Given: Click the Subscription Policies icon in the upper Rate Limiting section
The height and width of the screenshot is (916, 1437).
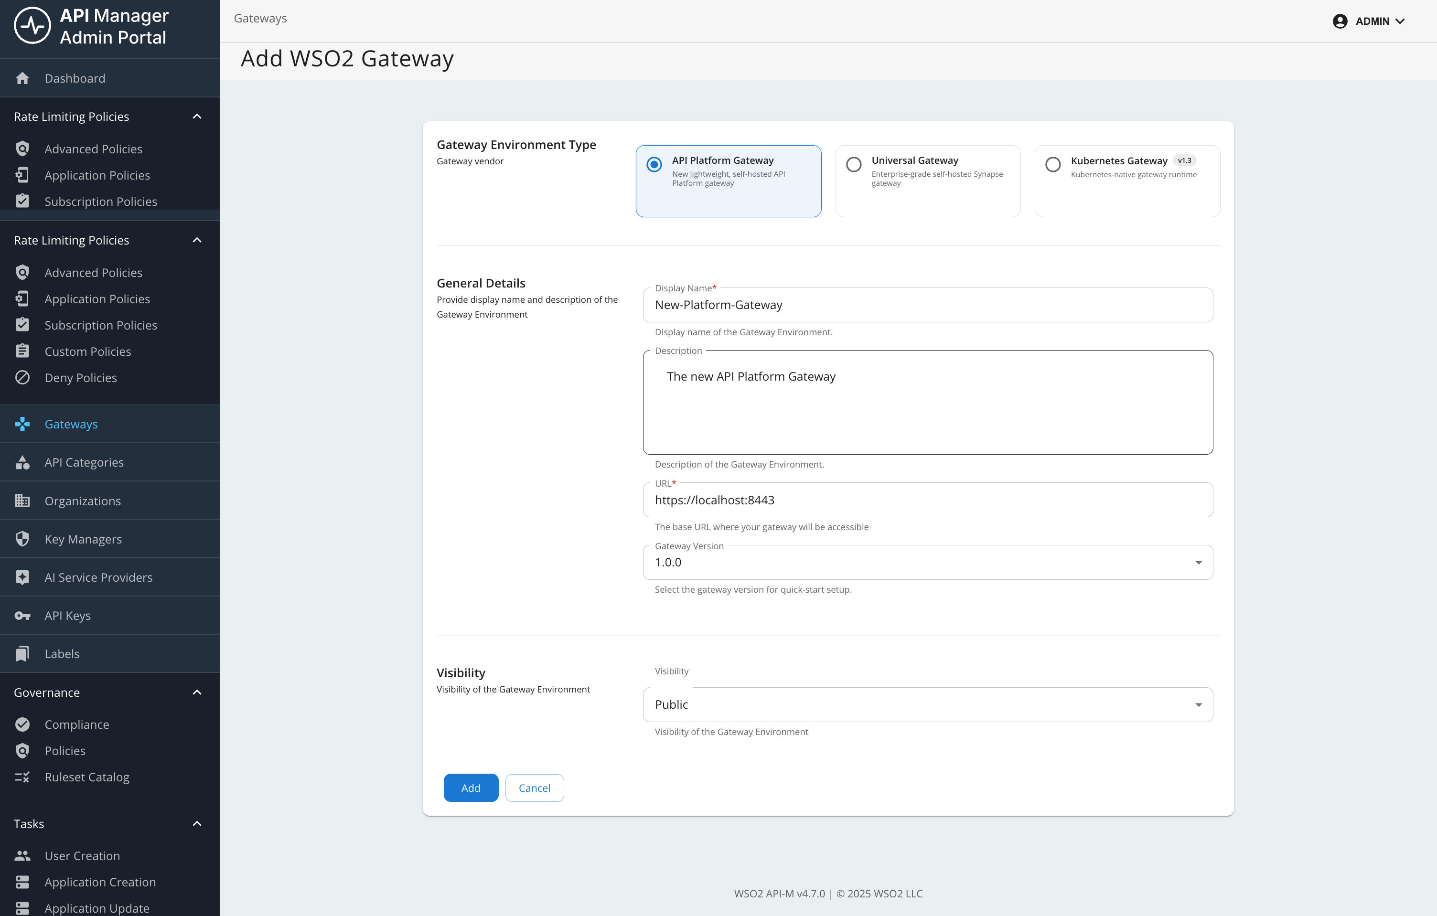Looking at the screenshot, I should click(22, 201).
